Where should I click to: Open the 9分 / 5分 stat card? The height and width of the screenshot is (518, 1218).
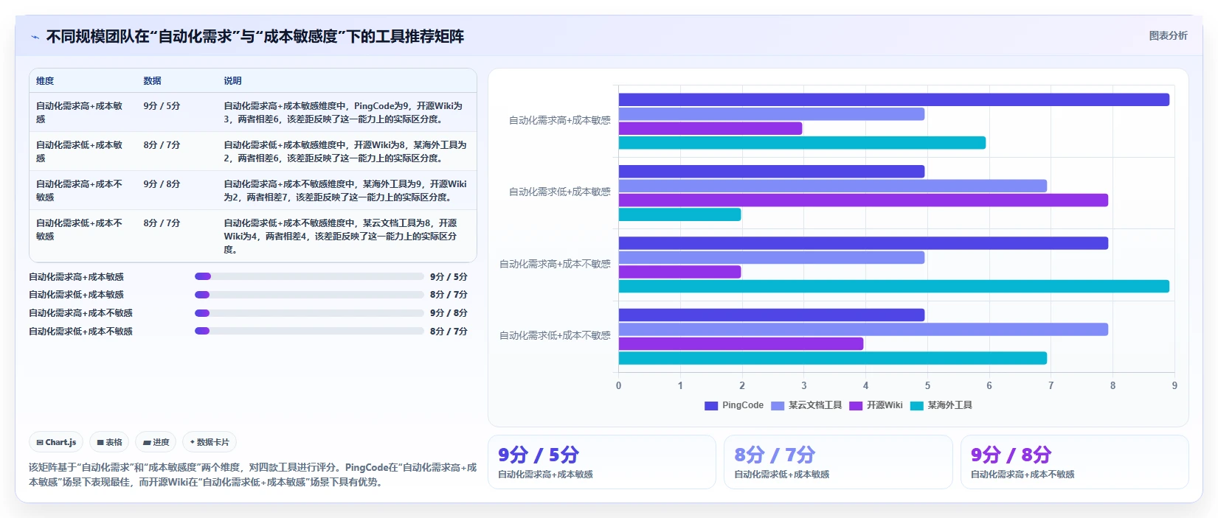(602, 462)
